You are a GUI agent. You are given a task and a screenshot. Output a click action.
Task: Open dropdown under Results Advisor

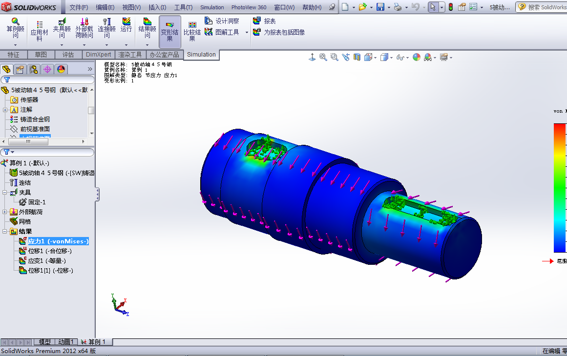[147, 45]
